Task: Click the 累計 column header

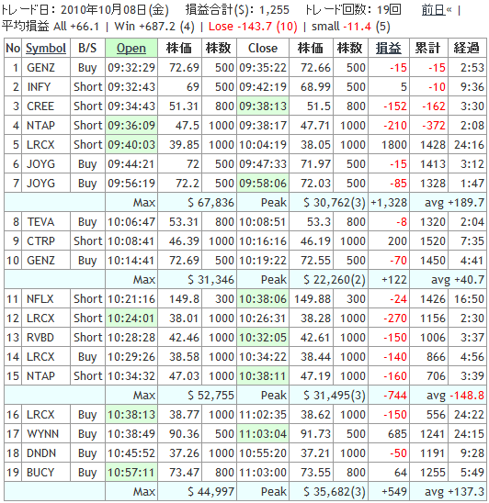Action: (428, 48)
